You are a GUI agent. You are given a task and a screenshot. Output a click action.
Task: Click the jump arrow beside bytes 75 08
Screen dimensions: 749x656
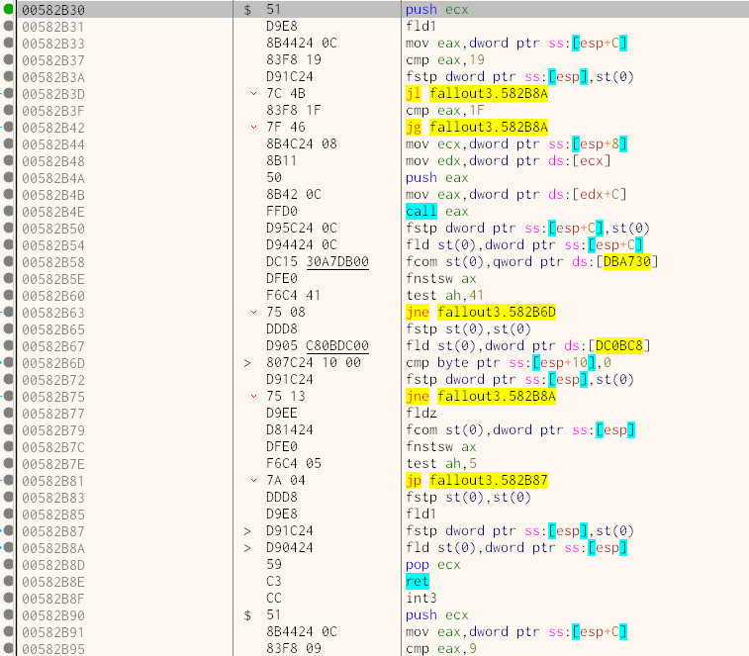tap(253, 312)
